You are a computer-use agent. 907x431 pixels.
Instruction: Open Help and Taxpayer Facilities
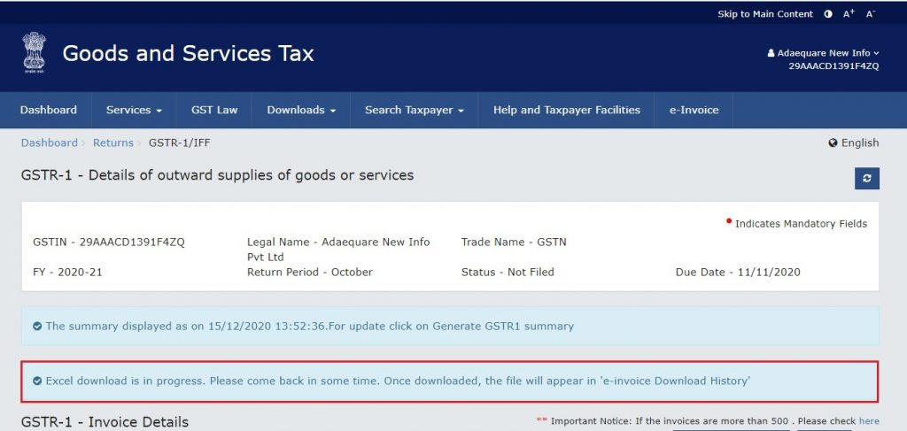567,111
